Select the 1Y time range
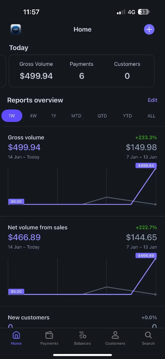Image resolution: width=165 pixels, height=359 pixels. click(x=54, y=116)
